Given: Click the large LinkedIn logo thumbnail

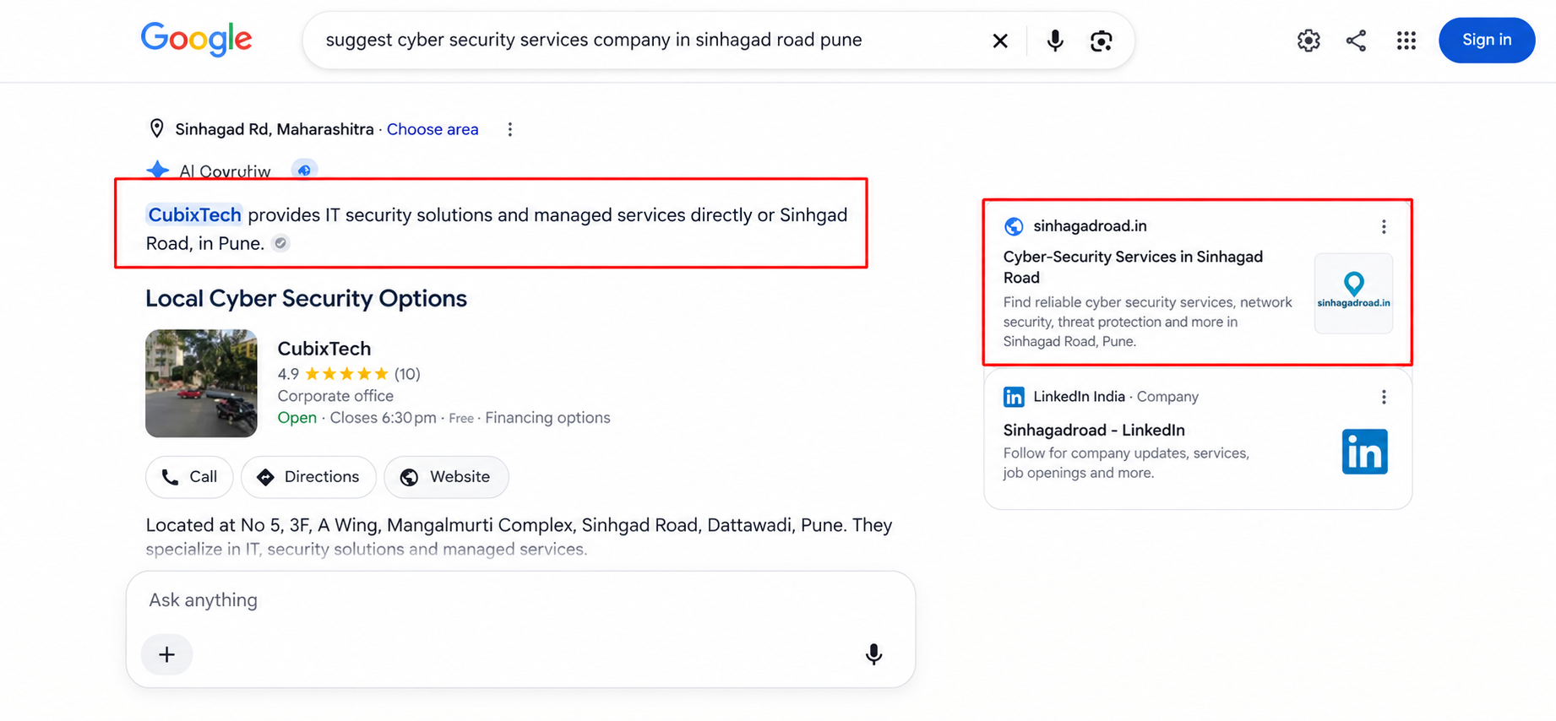Looking at the screenshot, I should (x=1365, y=452).
